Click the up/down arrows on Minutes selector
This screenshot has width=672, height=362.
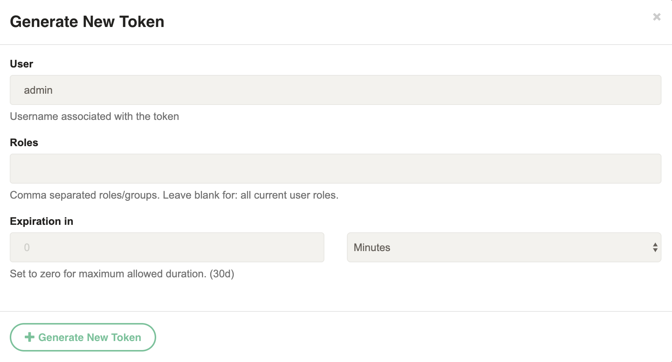(x=655, y=247)
